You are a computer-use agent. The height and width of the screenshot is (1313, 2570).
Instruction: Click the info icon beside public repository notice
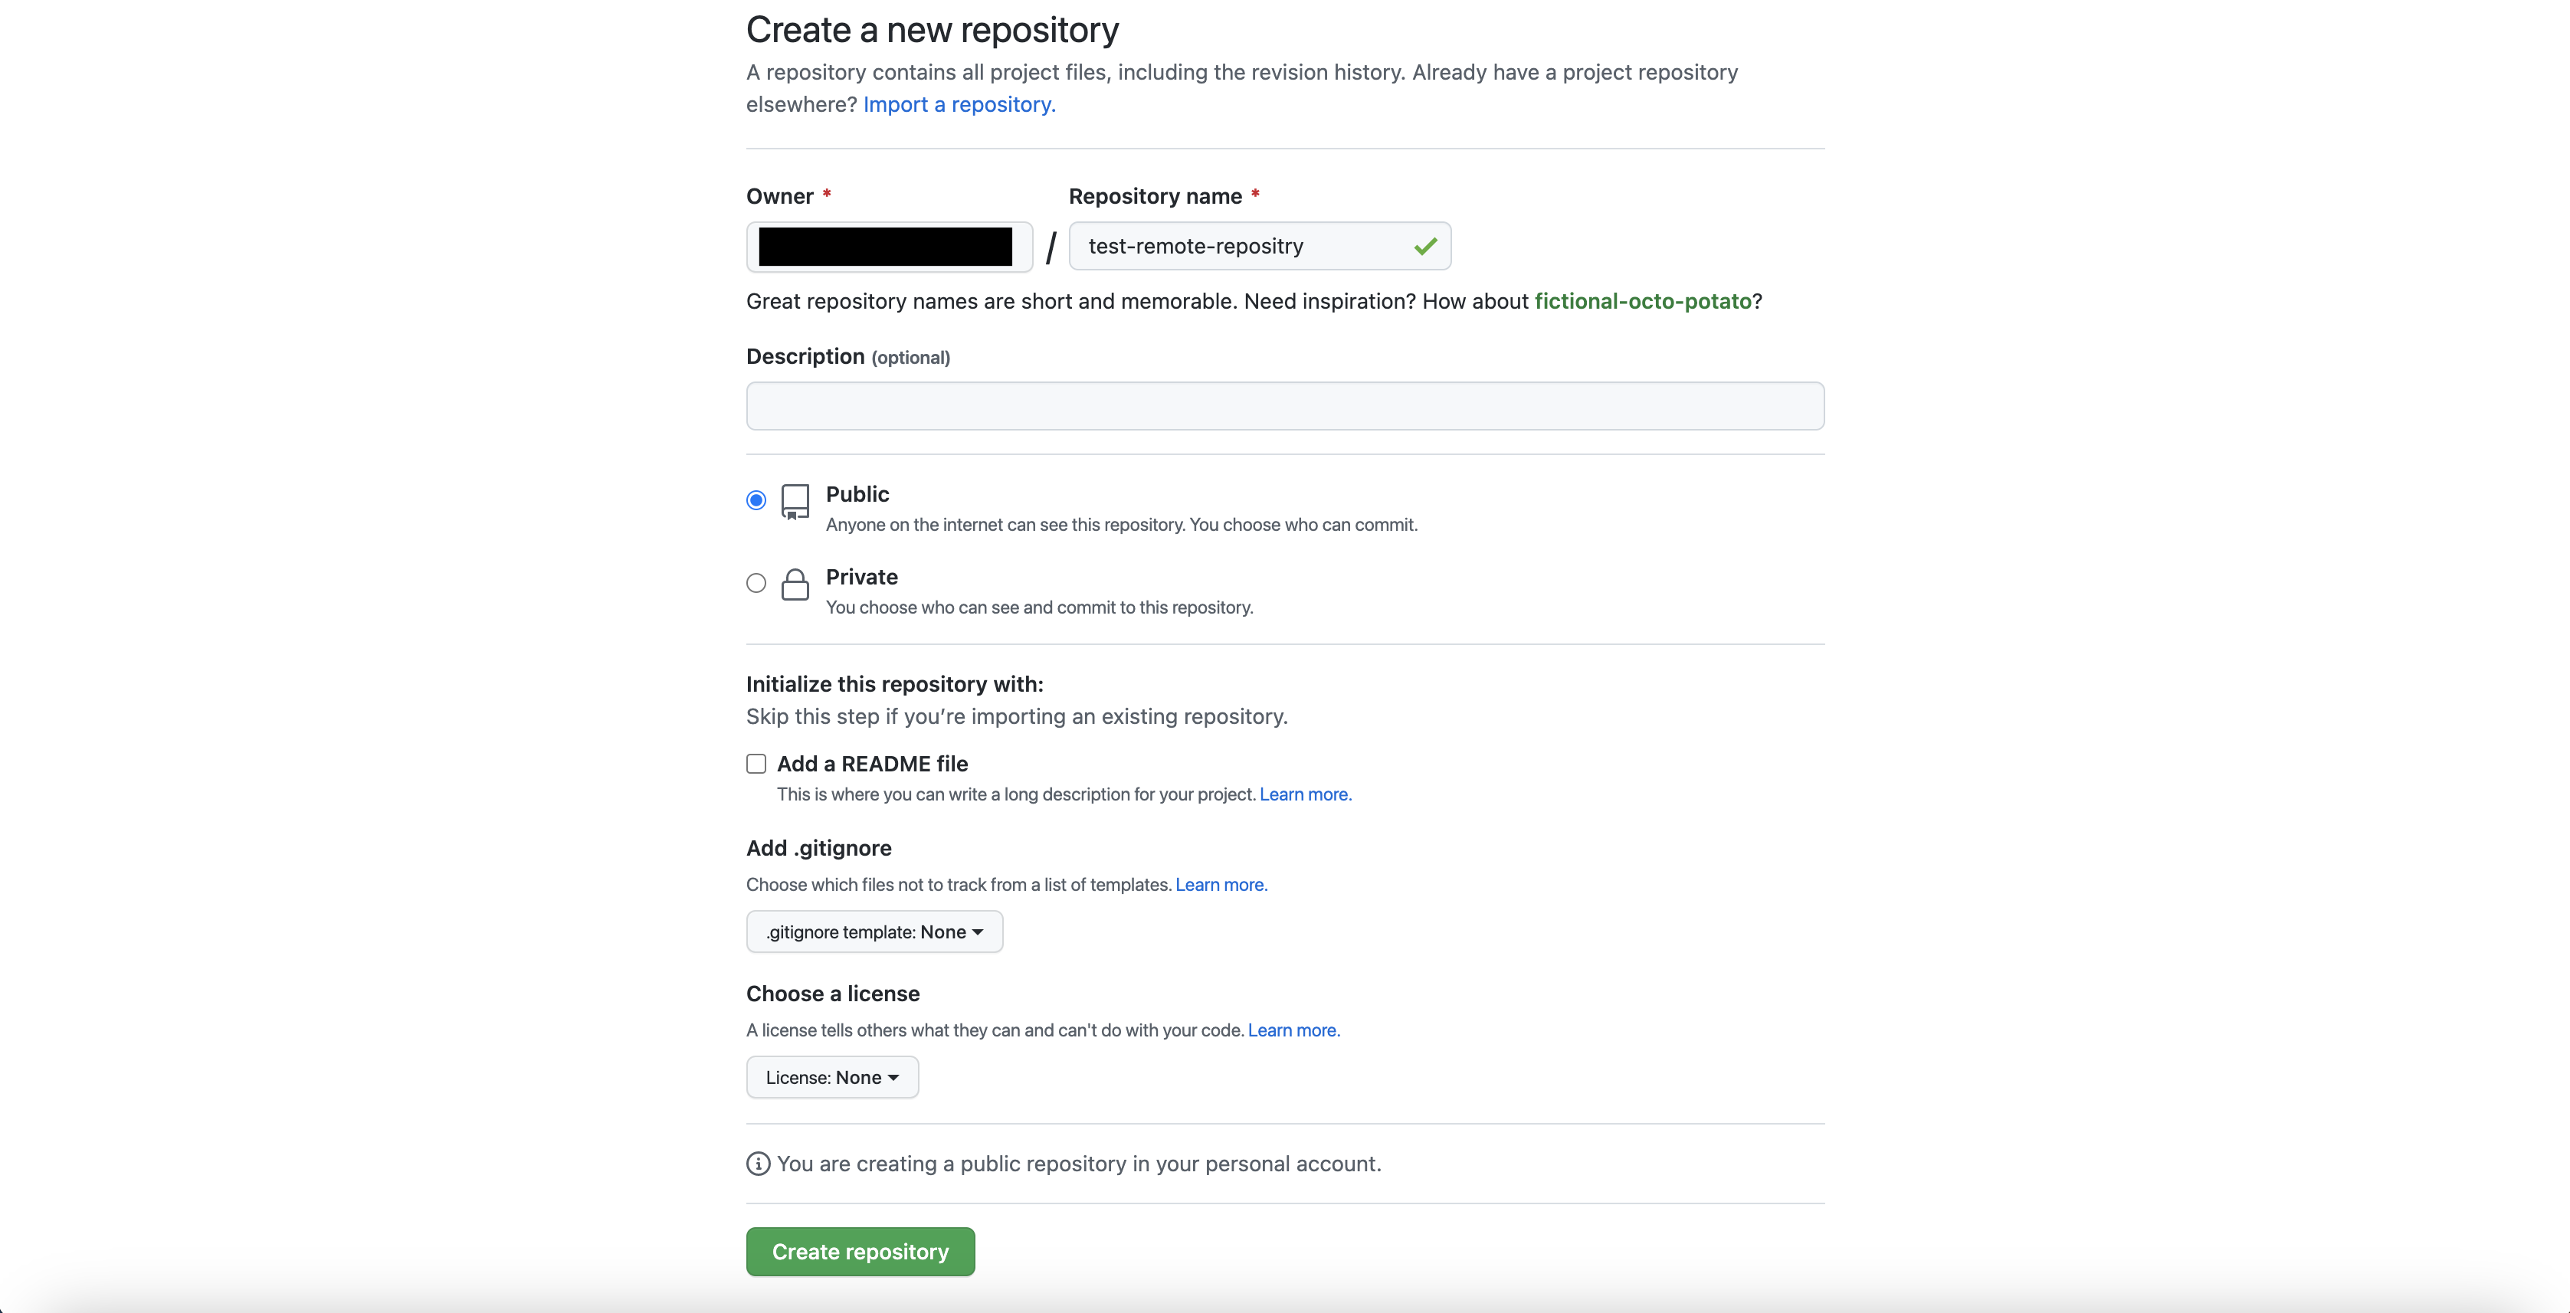(x=759, y=1164)
